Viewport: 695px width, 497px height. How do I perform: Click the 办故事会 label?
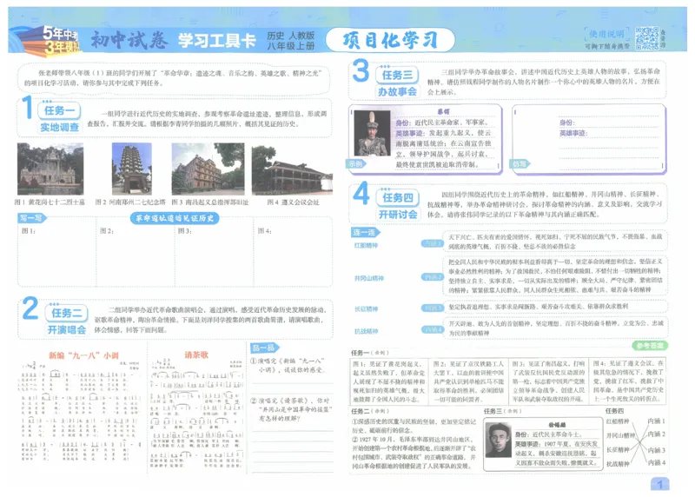(397, 92)
